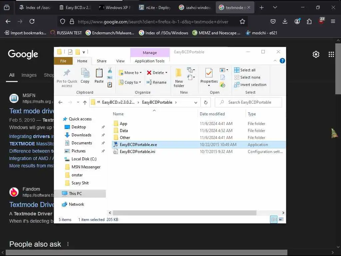
Task: Click the Firefox URL address field
Action: [x=153, y=22]
